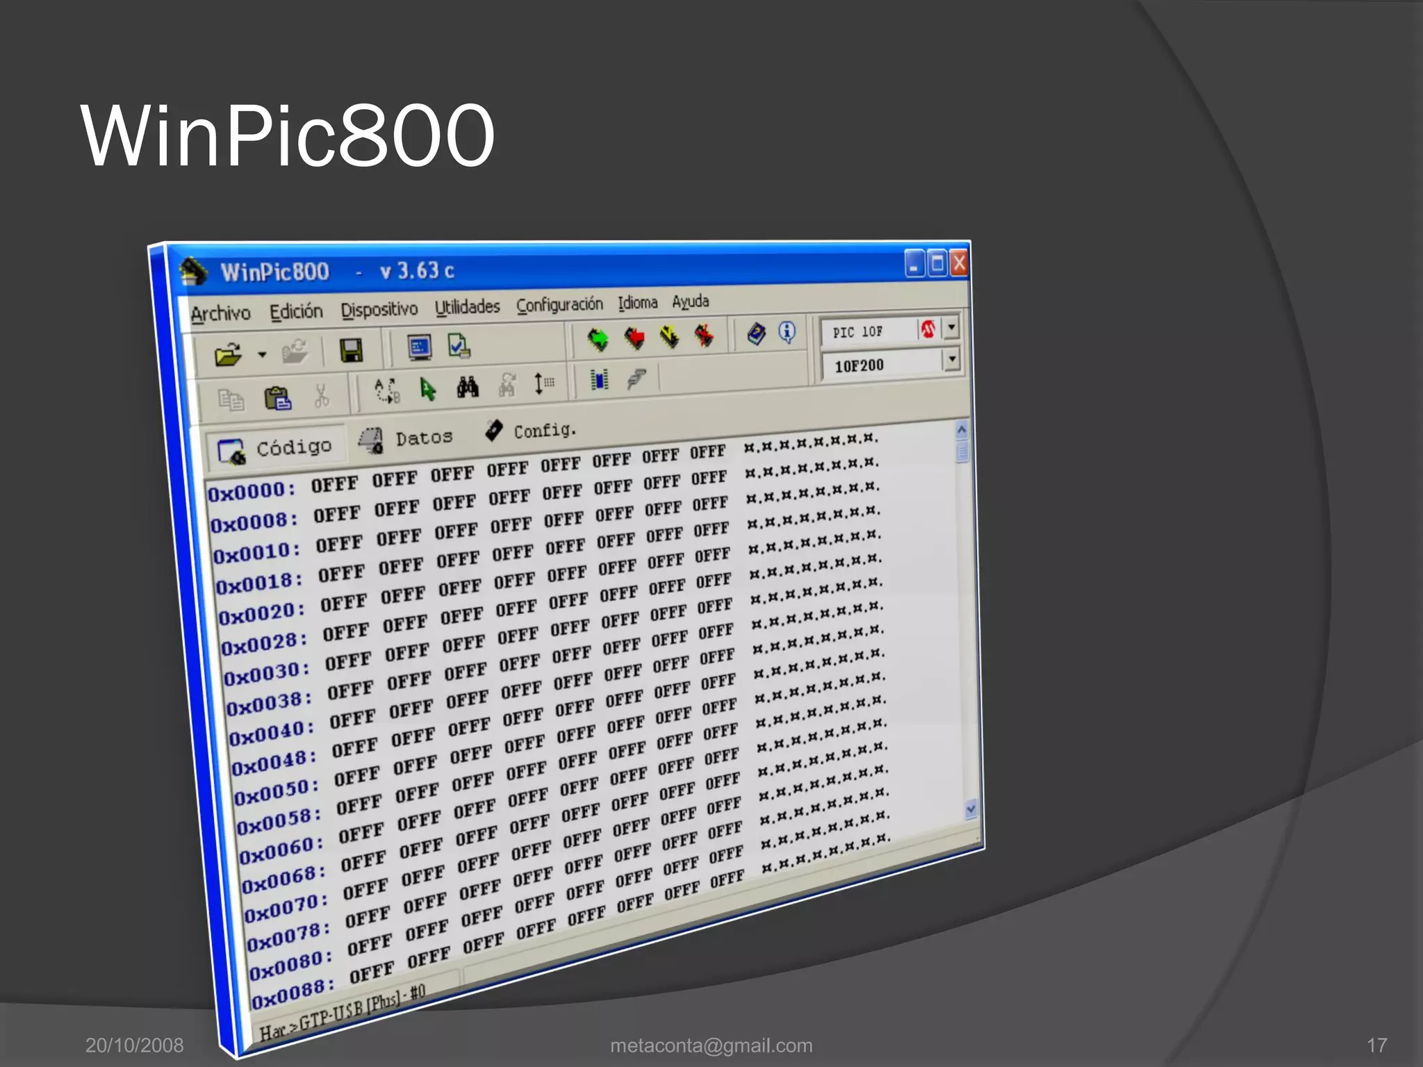The width and height of the screenshot is (1423, 1067).
Task: Click the scrollbar down arrow in code view
Action: point(971,809)
